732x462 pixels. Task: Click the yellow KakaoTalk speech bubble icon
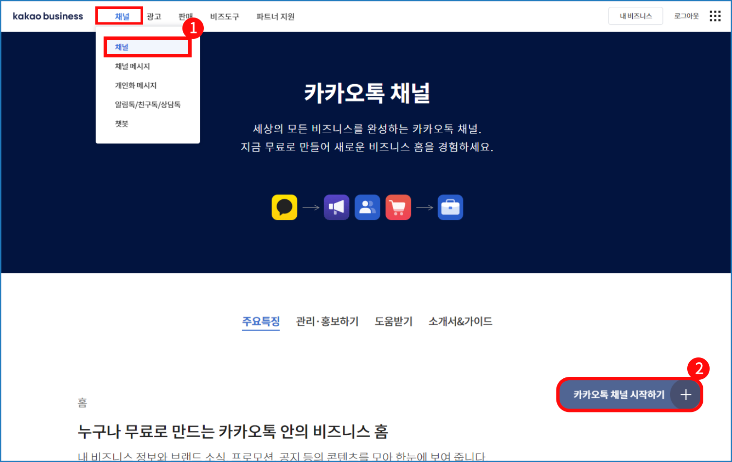[x=285, y=207]
